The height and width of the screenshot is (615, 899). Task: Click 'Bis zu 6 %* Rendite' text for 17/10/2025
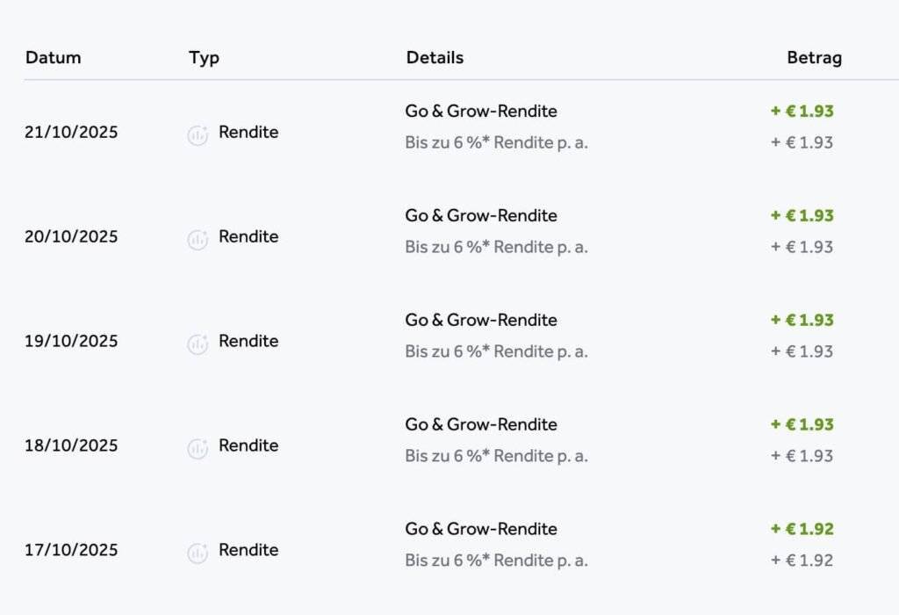point(496,561)
